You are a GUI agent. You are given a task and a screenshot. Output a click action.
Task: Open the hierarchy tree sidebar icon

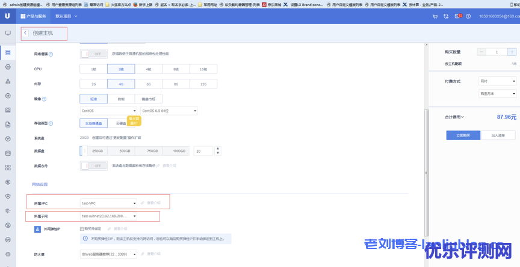[x=8, y=82]
